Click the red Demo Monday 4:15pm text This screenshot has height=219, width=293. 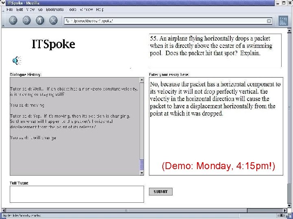218,166
